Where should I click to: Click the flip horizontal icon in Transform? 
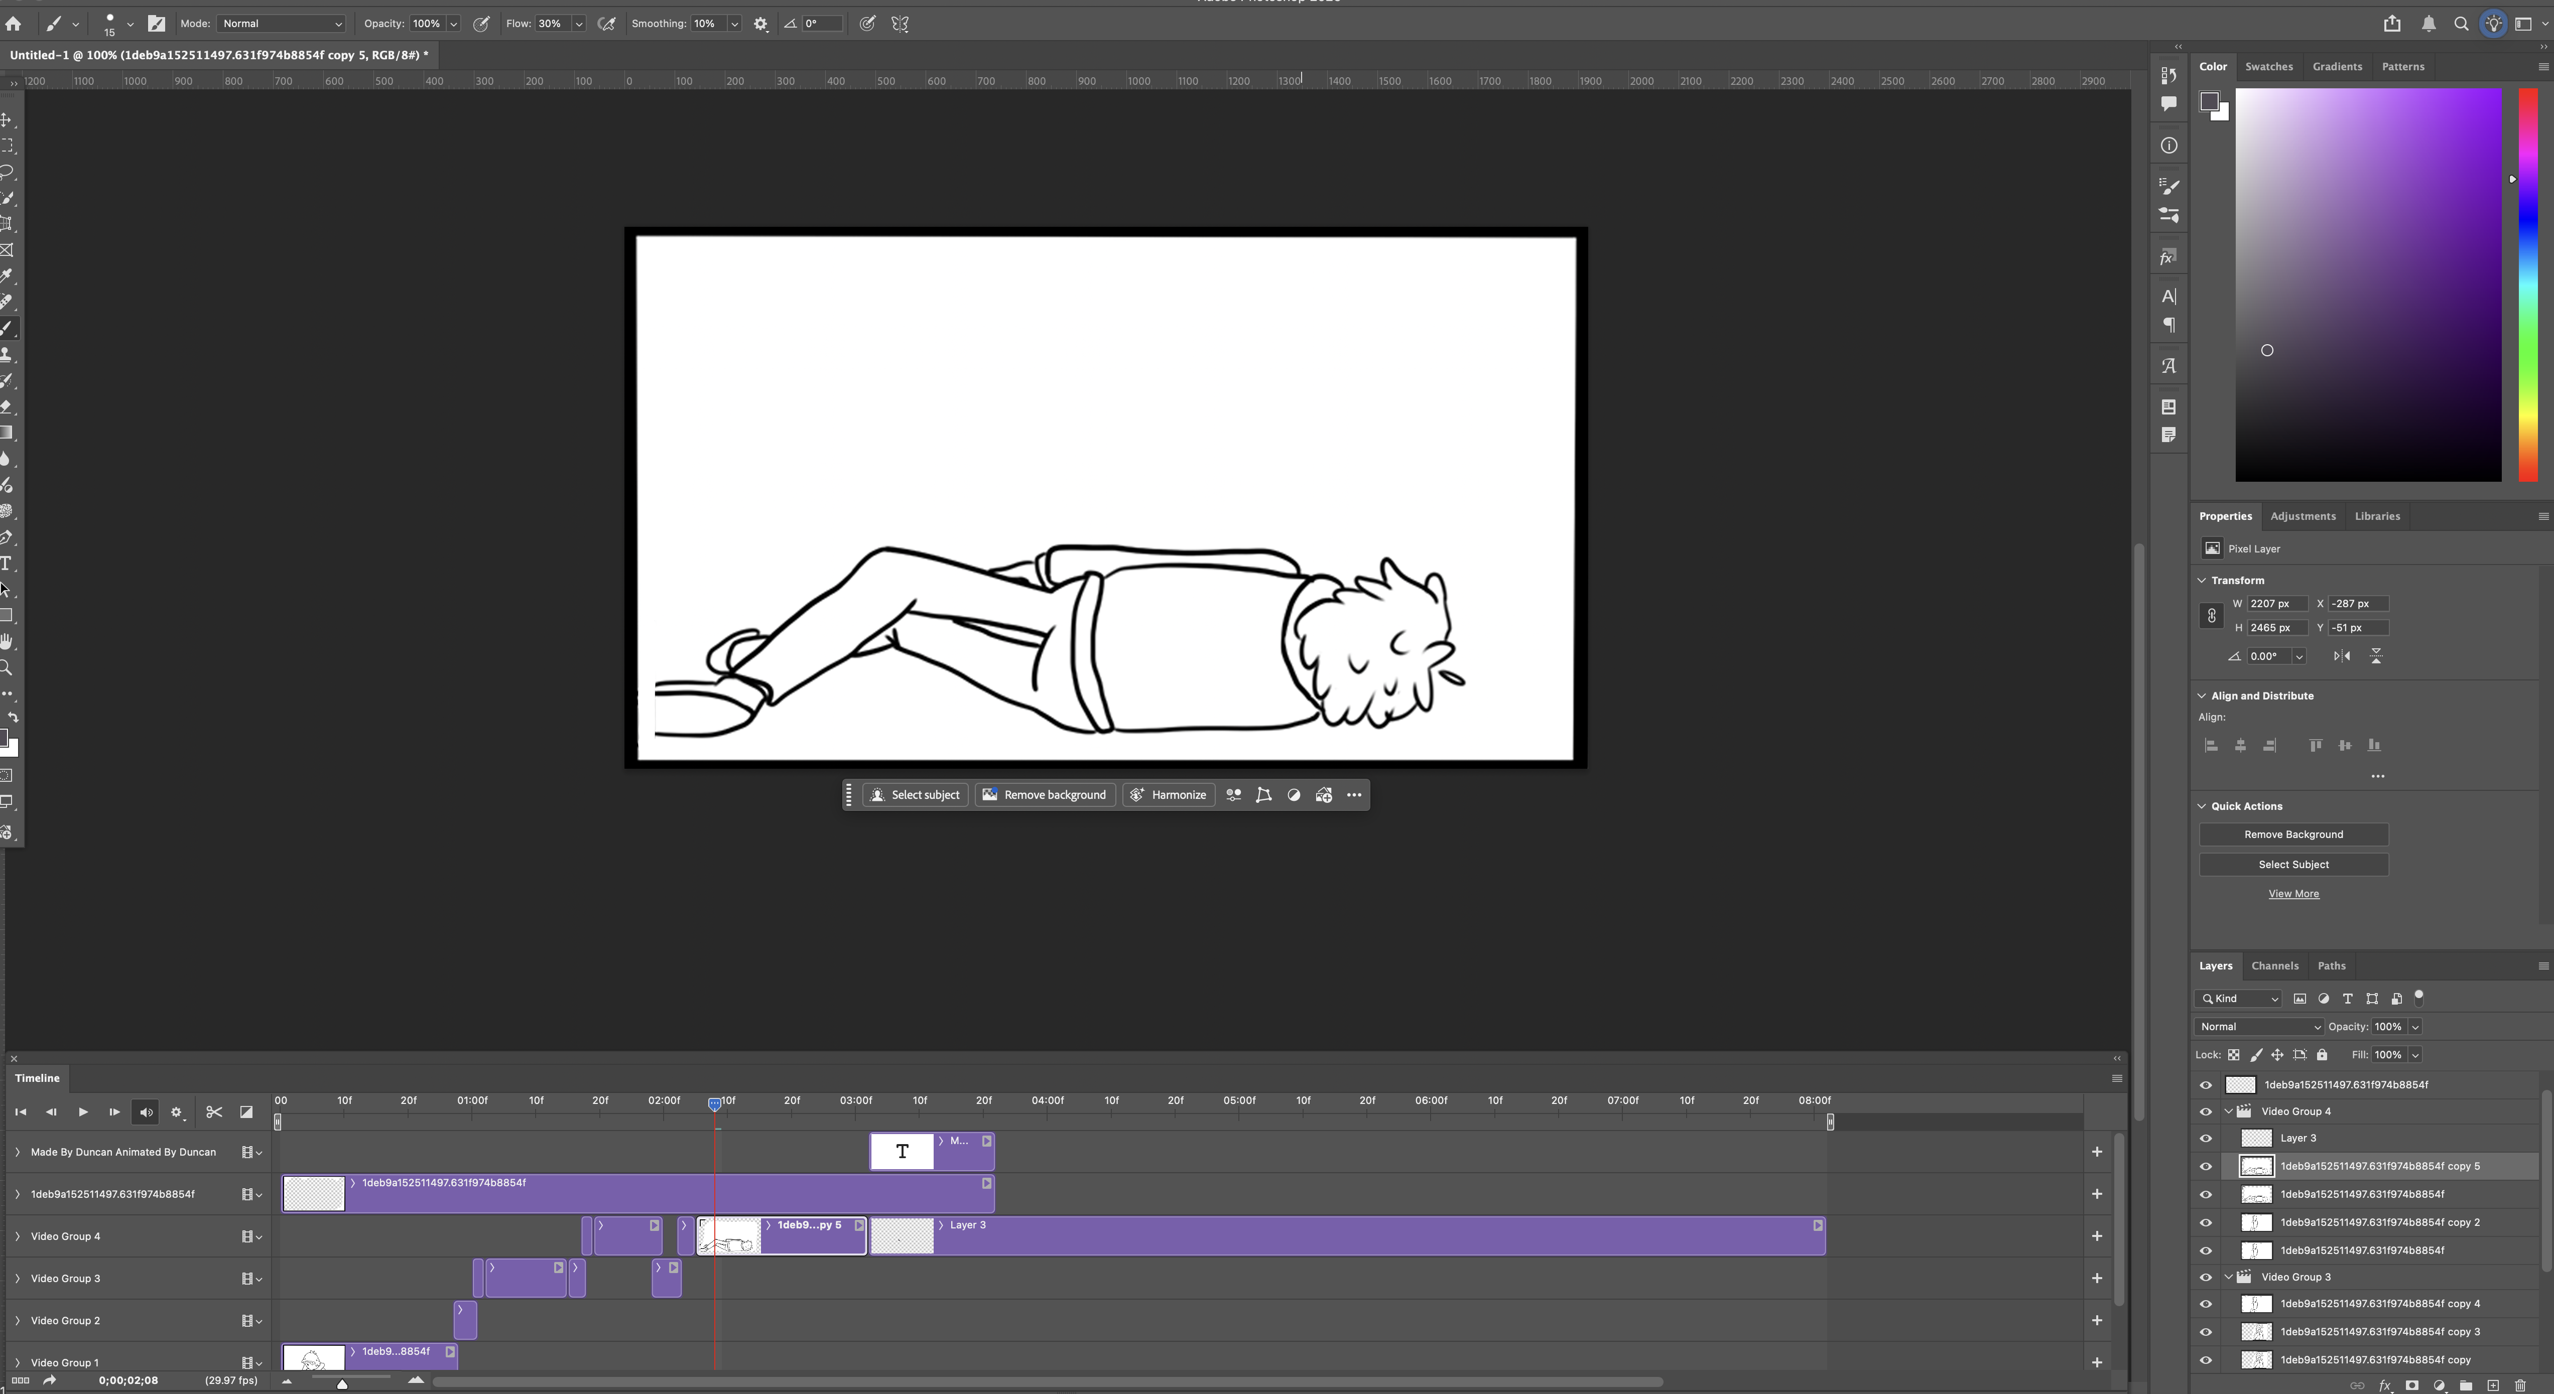click(x=2342, y=656)
